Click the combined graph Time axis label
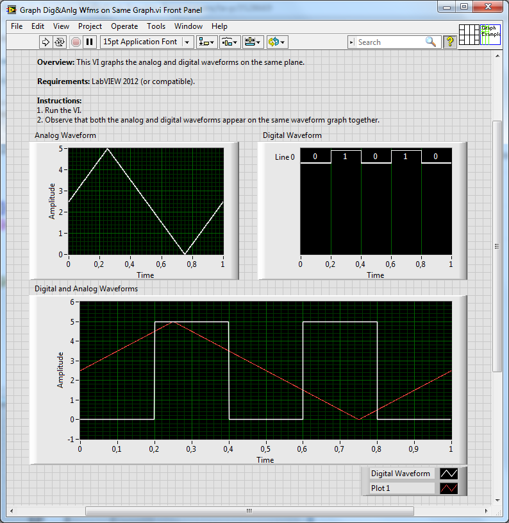 pyautogui.click(x=265, y=460)
